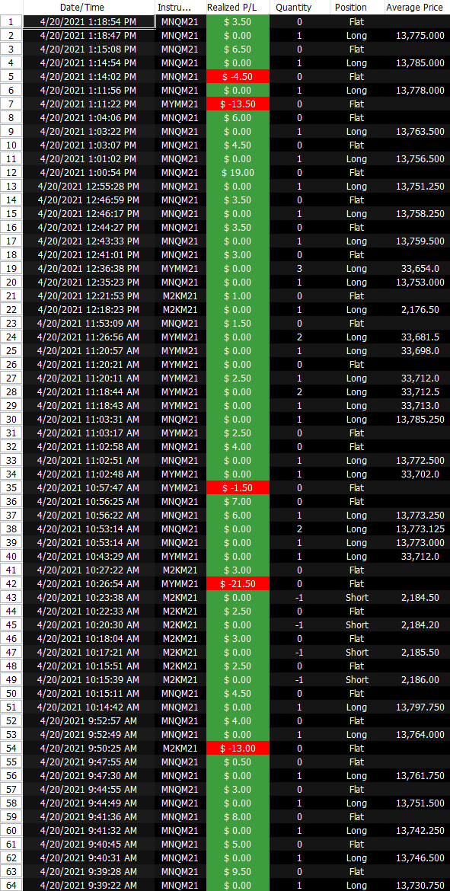Select the red $ -1.50 loss cell
The height and width of the screenshot is (891, 450).
238,487
